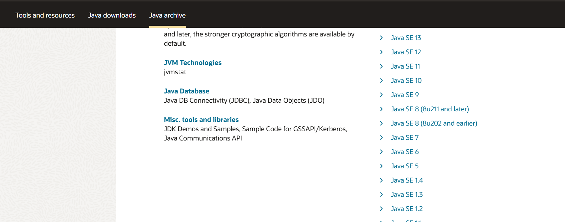Click the chevron beside Java SE 11
The width and height of the screenshot is (565, 222).
tap(381, 66)
